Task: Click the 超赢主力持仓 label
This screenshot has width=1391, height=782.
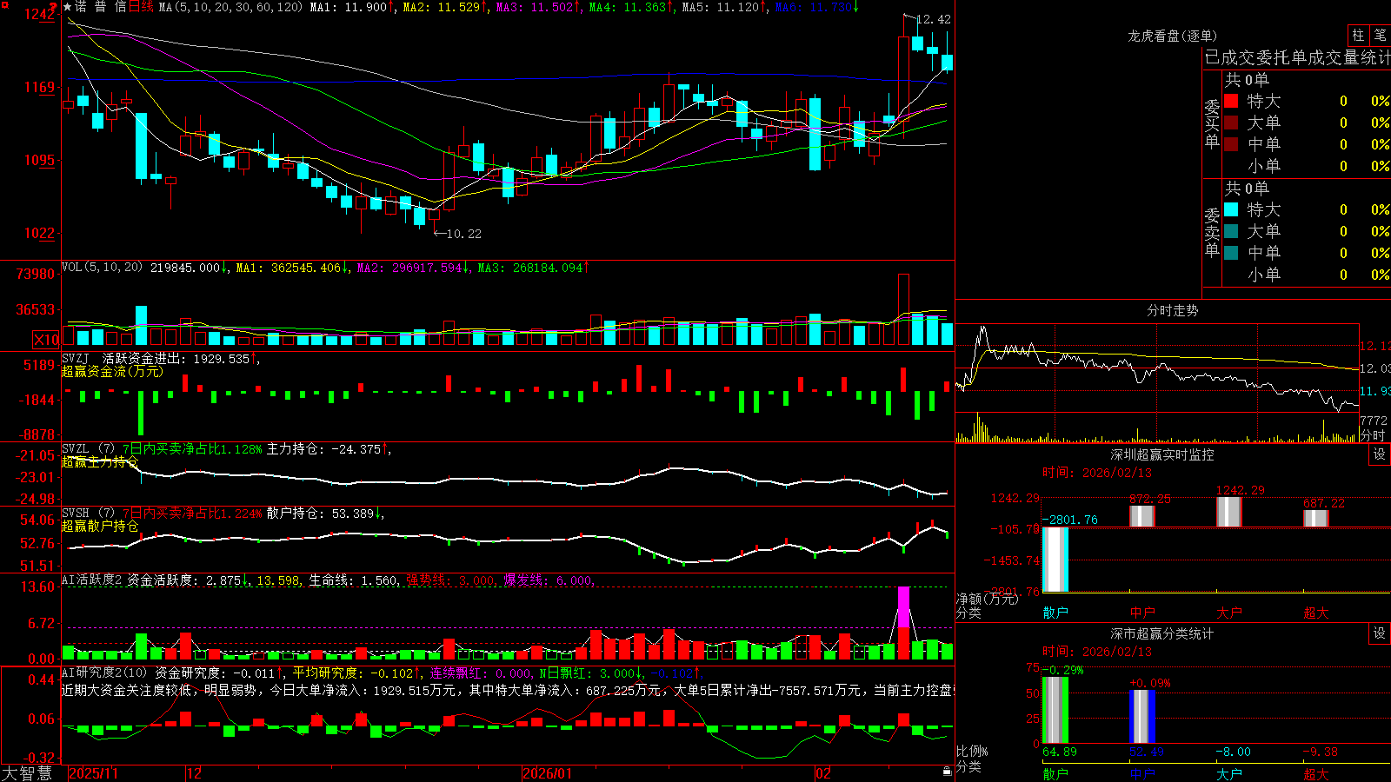Action: point(100,461)
